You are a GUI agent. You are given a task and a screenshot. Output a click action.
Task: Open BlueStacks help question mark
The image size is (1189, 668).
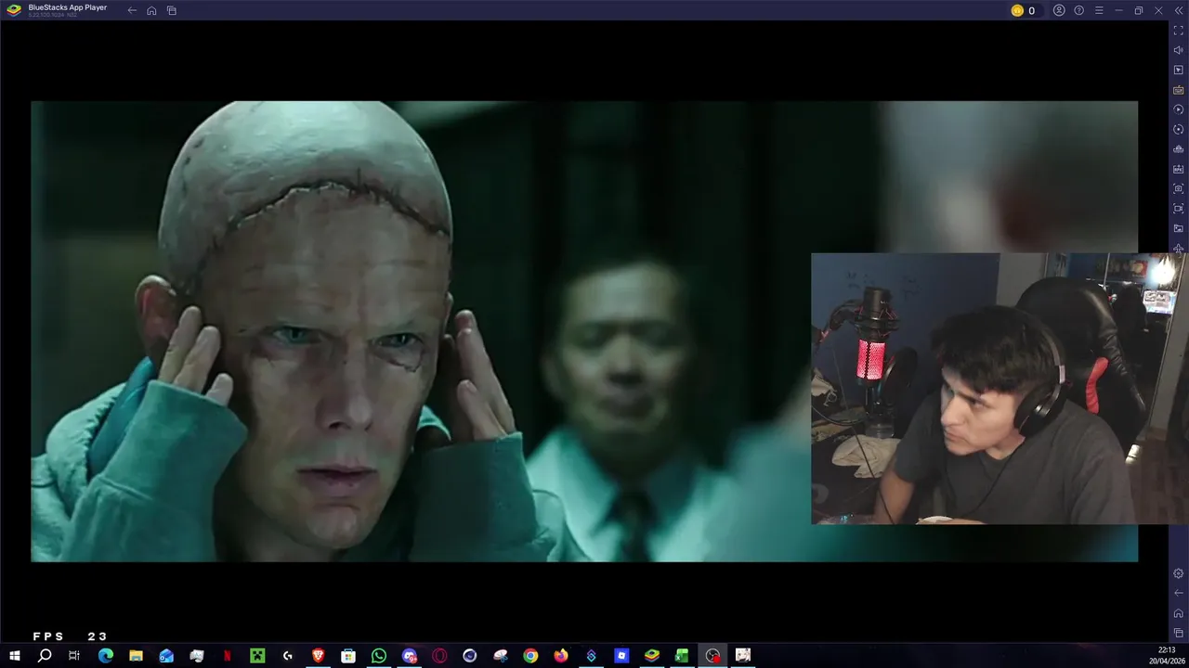pos(1078,10)
